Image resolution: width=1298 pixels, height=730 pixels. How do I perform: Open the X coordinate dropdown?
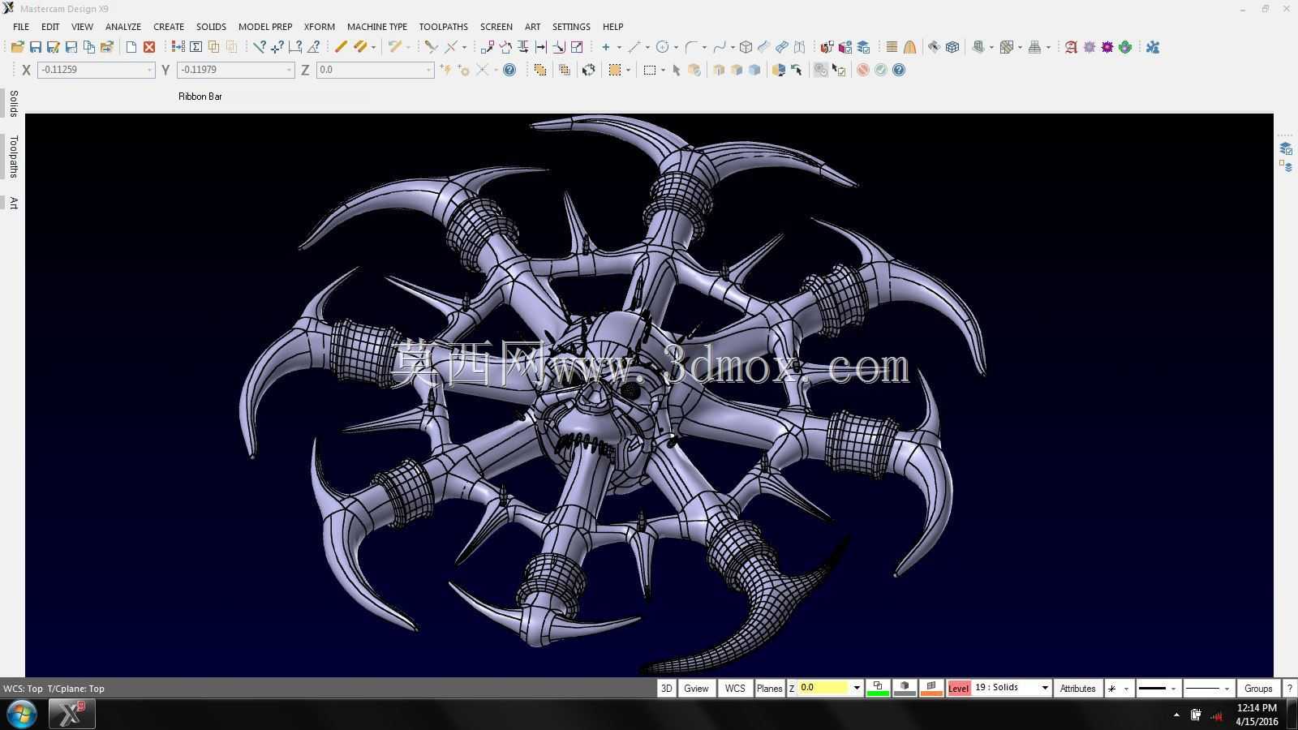[x=149, y=71]
